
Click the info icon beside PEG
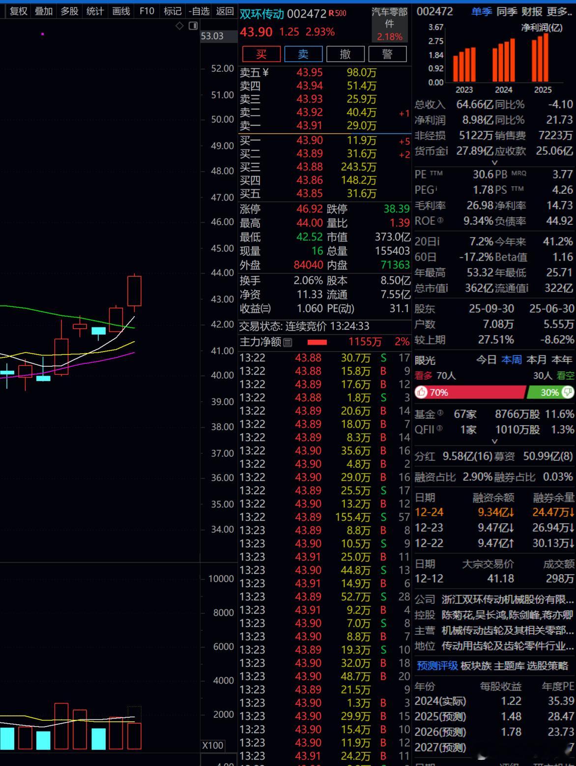(x=436, y=188)
